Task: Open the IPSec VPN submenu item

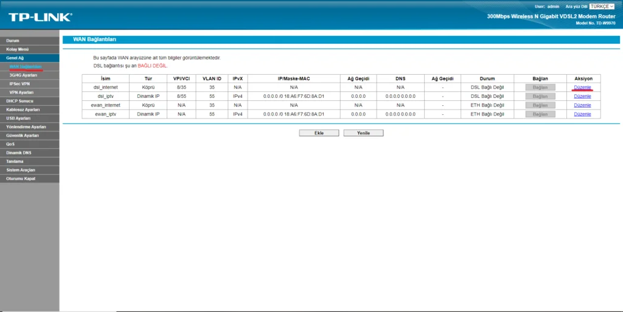Action: coord(19,83)
